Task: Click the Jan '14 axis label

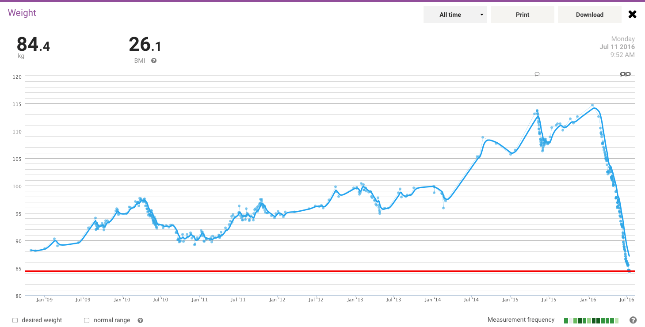Action: [x=433, y=300]
